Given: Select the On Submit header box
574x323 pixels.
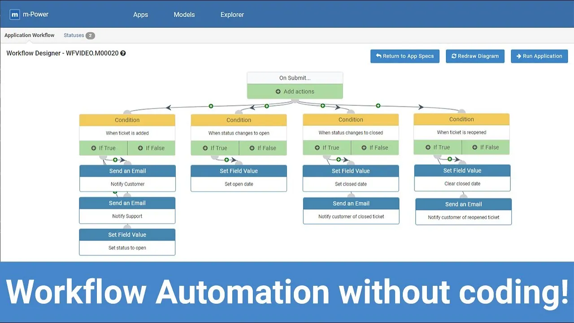Looking at the screenshot, I should pyautogui.click(x=295, y=78).
